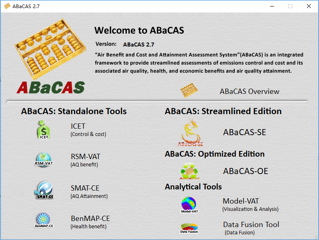
Task: Click the "(Health benefit)" caption
Action: click(89, 226)
